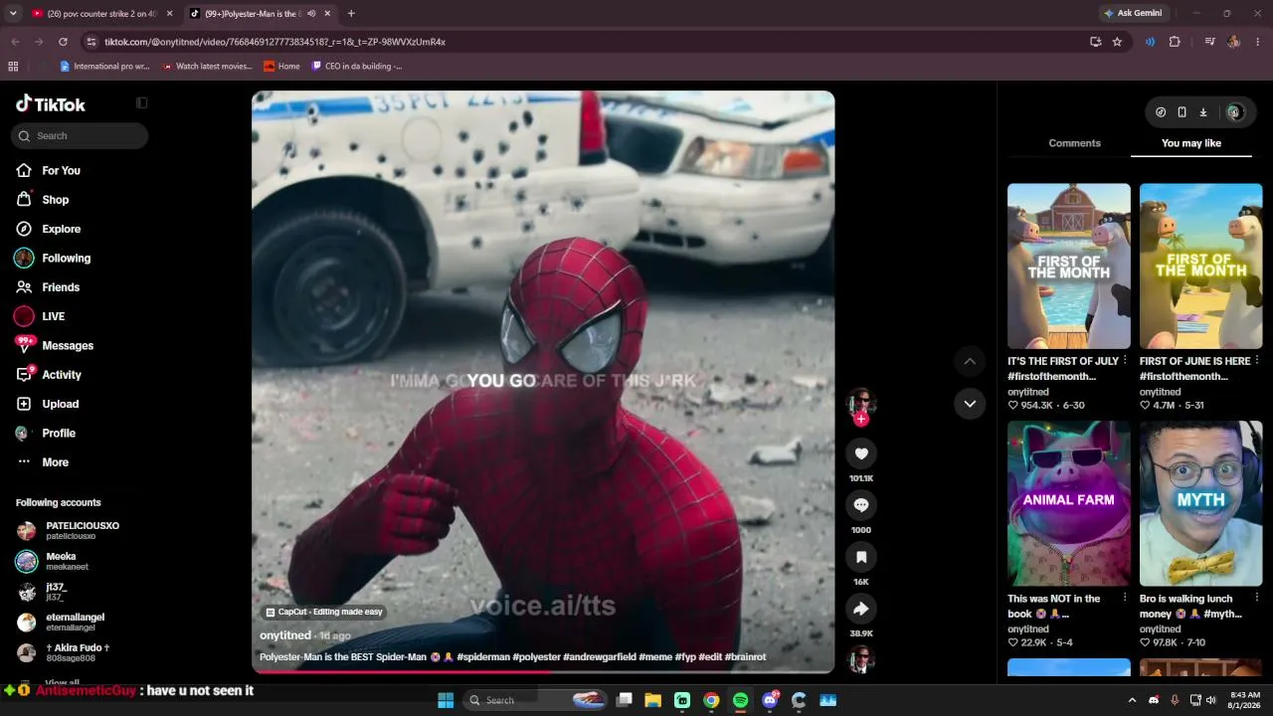Click the download desktop app icon
This screenshot has width=1273, height=716.
click(x=1203, y=112)
